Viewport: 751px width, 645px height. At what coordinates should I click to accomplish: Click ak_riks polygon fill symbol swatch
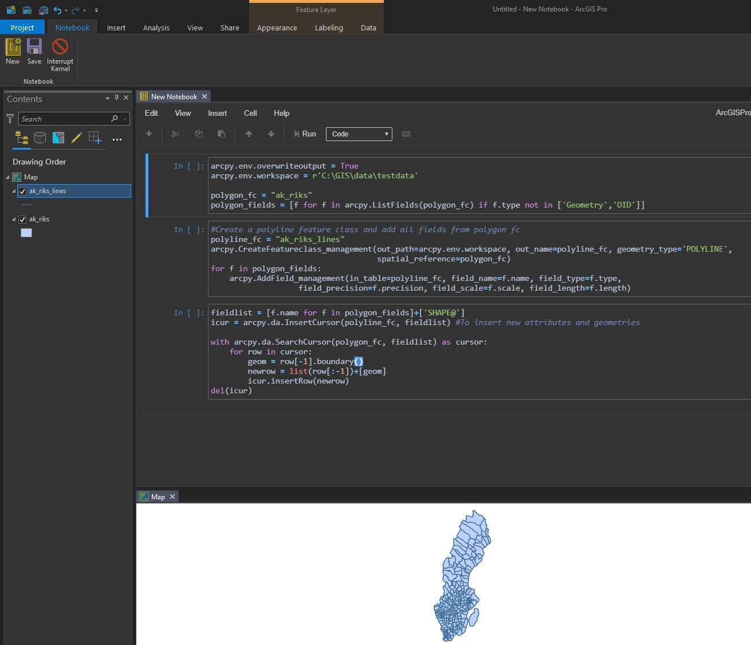tap(26, 233)
